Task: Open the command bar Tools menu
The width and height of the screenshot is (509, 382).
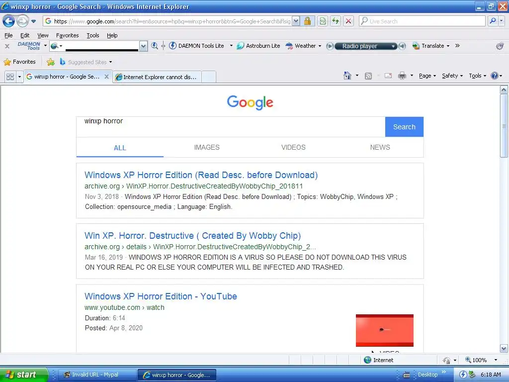Action: coord(477,76)
